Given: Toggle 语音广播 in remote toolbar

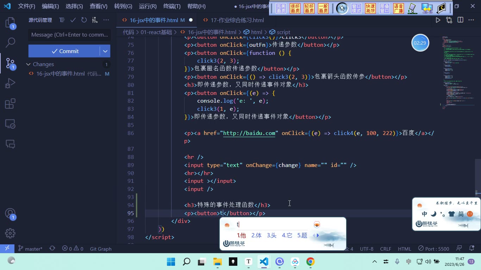Looking at the screenshot, I should (399, 8).
